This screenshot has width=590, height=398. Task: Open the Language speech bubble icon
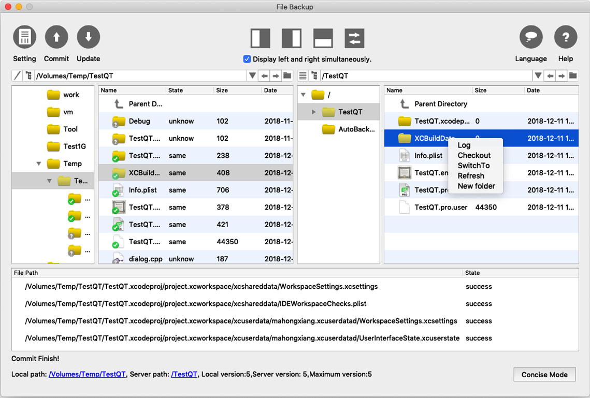[531, 37]
